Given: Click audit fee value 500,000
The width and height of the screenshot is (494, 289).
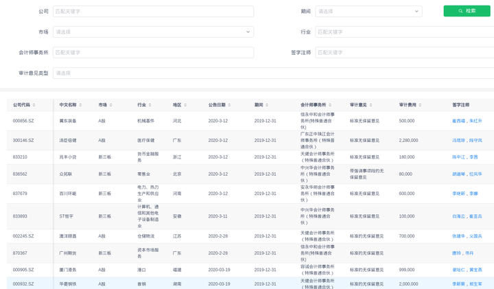Looking at the screenshot, I should 407,121.
